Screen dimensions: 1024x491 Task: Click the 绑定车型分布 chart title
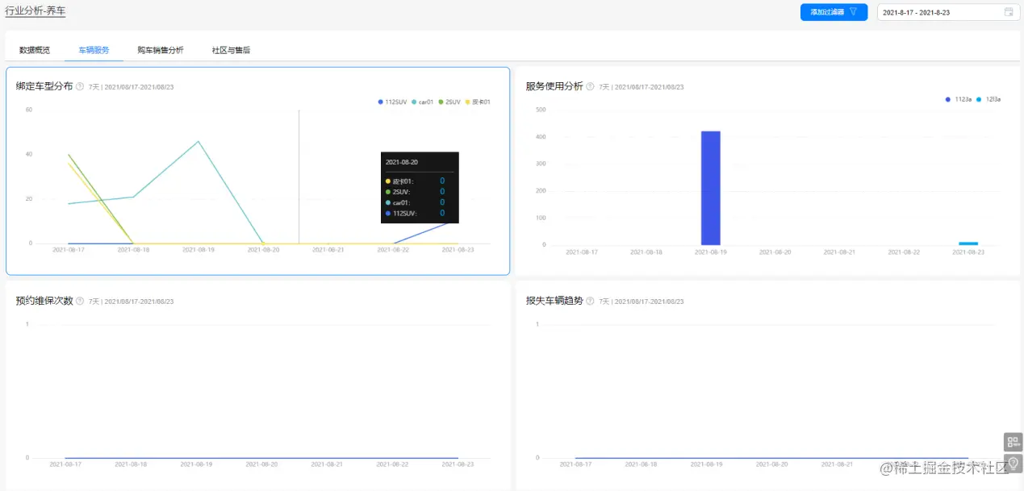pos(44,86)
